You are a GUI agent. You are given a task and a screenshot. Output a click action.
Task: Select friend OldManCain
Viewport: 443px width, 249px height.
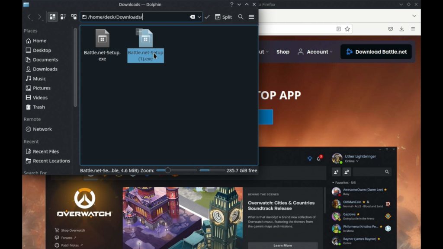(360, 204)
